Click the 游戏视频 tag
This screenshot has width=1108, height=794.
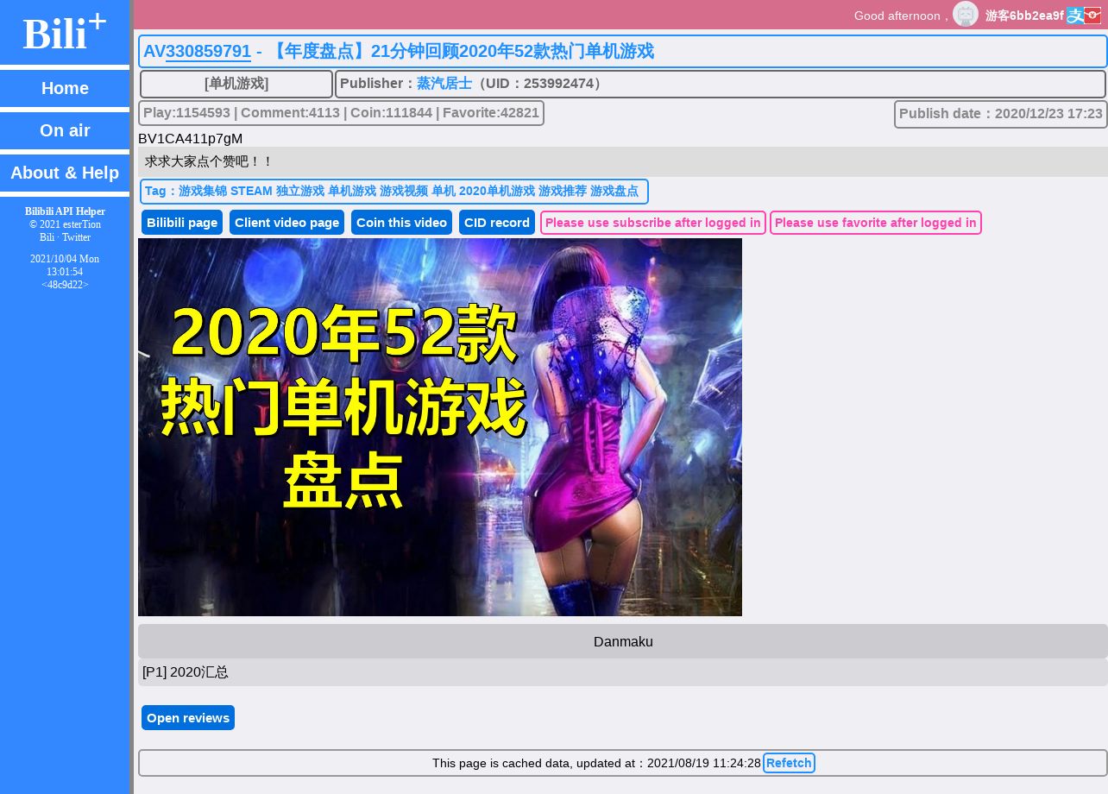[404, 191]
